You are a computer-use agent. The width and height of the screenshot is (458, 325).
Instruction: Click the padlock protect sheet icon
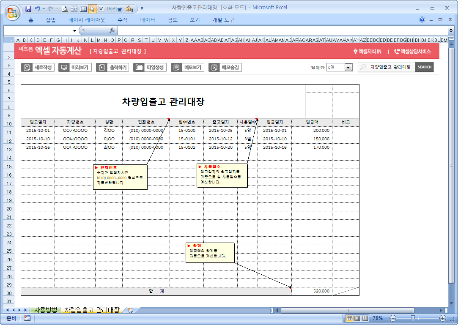(x=129, y=9)
